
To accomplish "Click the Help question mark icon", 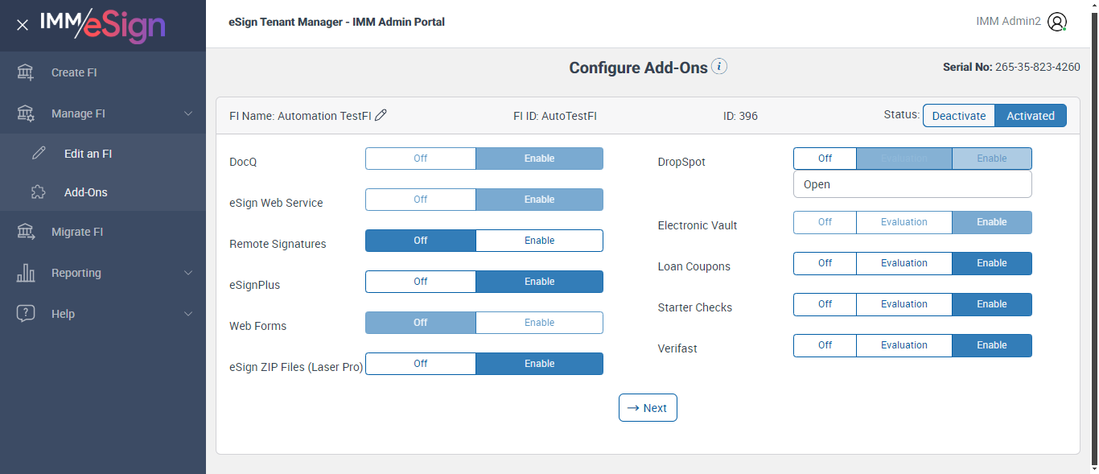I will click(26, 314).
